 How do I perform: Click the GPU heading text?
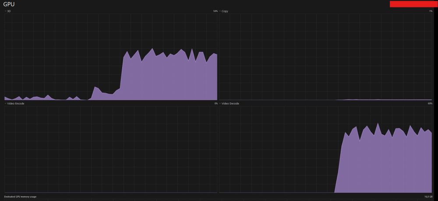9,4
